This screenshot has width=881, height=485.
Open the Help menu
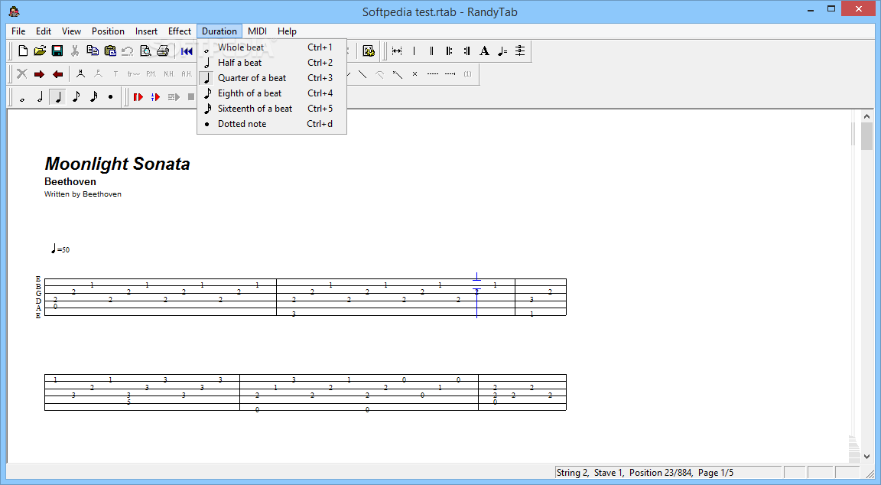287,31
